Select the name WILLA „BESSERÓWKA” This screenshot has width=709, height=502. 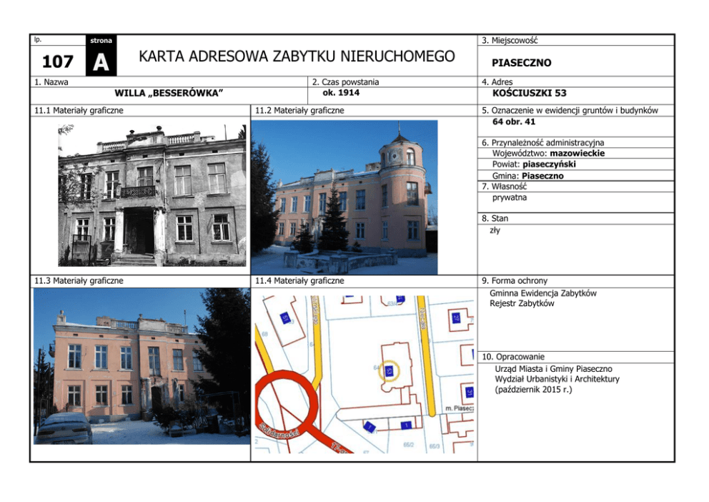pyautogui.click(x=169, y=94)
